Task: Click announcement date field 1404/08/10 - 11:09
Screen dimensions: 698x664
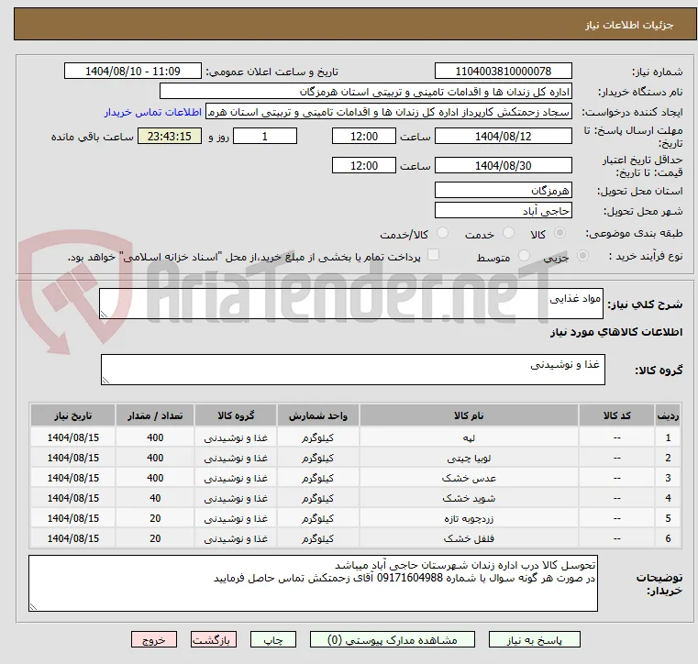Action: coord(133,72)
